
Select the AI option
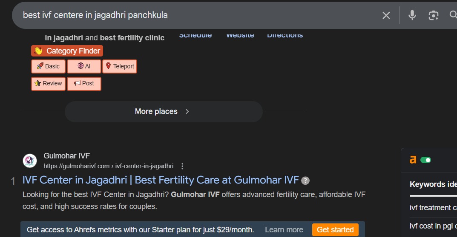(x=84, y=66)
